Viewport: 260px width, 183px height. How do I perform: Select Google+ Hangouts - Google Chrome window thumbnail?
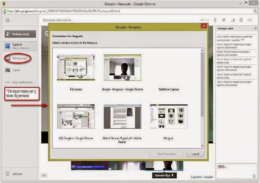pyautogui.click(x=122, y=68)
